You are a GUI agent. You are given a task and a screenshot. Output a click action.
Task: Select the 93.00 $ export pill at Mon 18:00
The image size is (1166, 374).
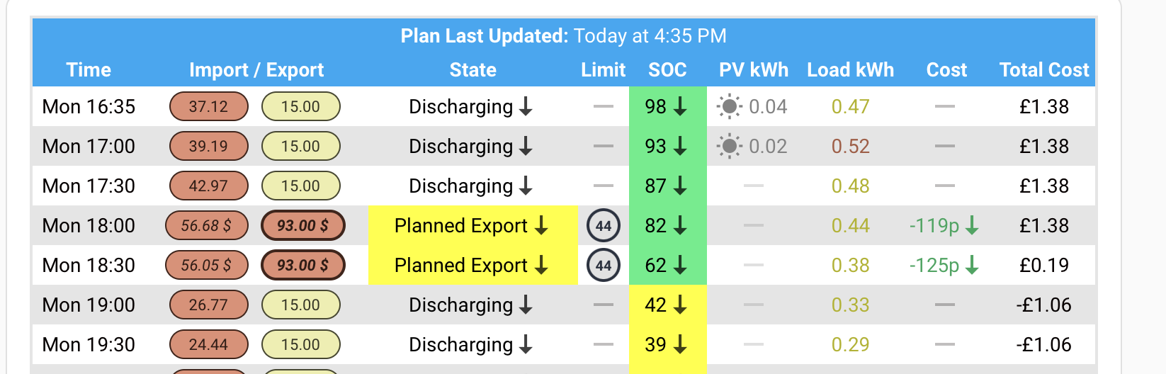tap(303, 226)
